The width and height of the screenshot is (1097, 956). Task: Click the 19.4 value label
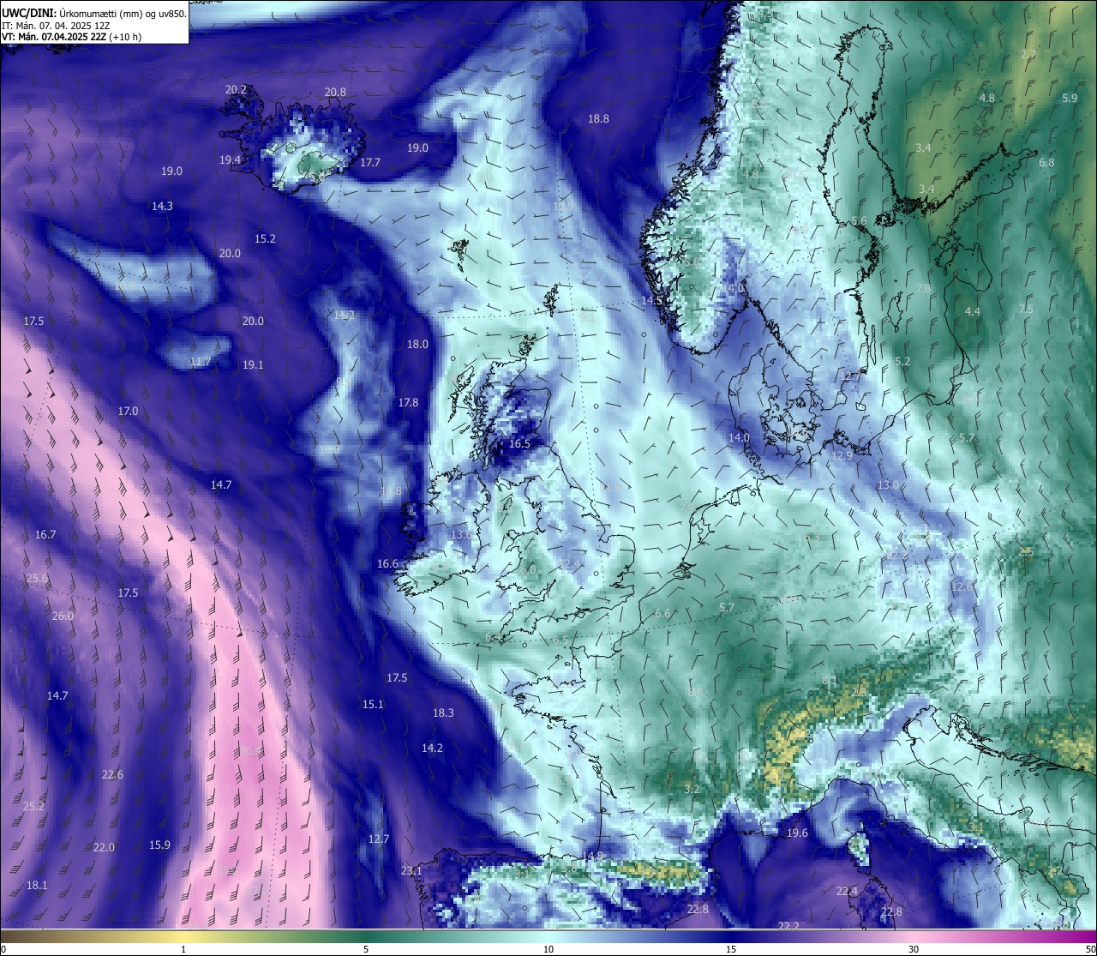(x=230, y=160)
